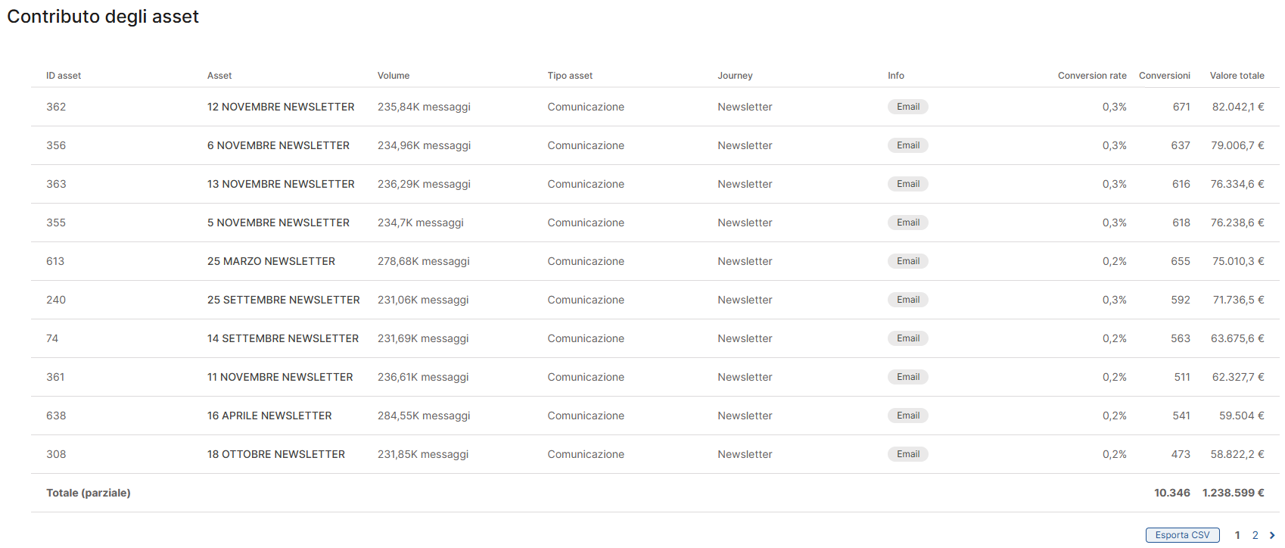Select 25 SETTEMBRE NEWSLETTER asset
1285x548 pixels.
coord(284,300)
